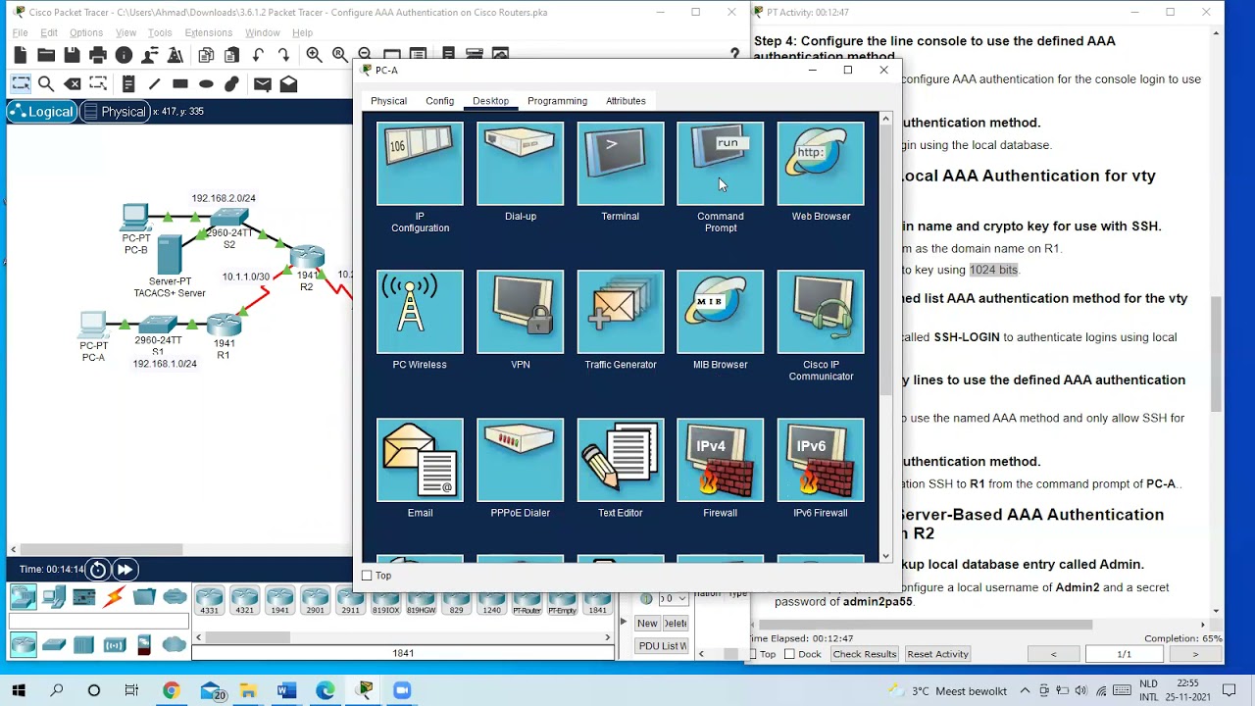Select the Connections lightning bolt category
The width and height of the screenshot is (1255, 706).
pyautogui.click(x=115, y=596)
